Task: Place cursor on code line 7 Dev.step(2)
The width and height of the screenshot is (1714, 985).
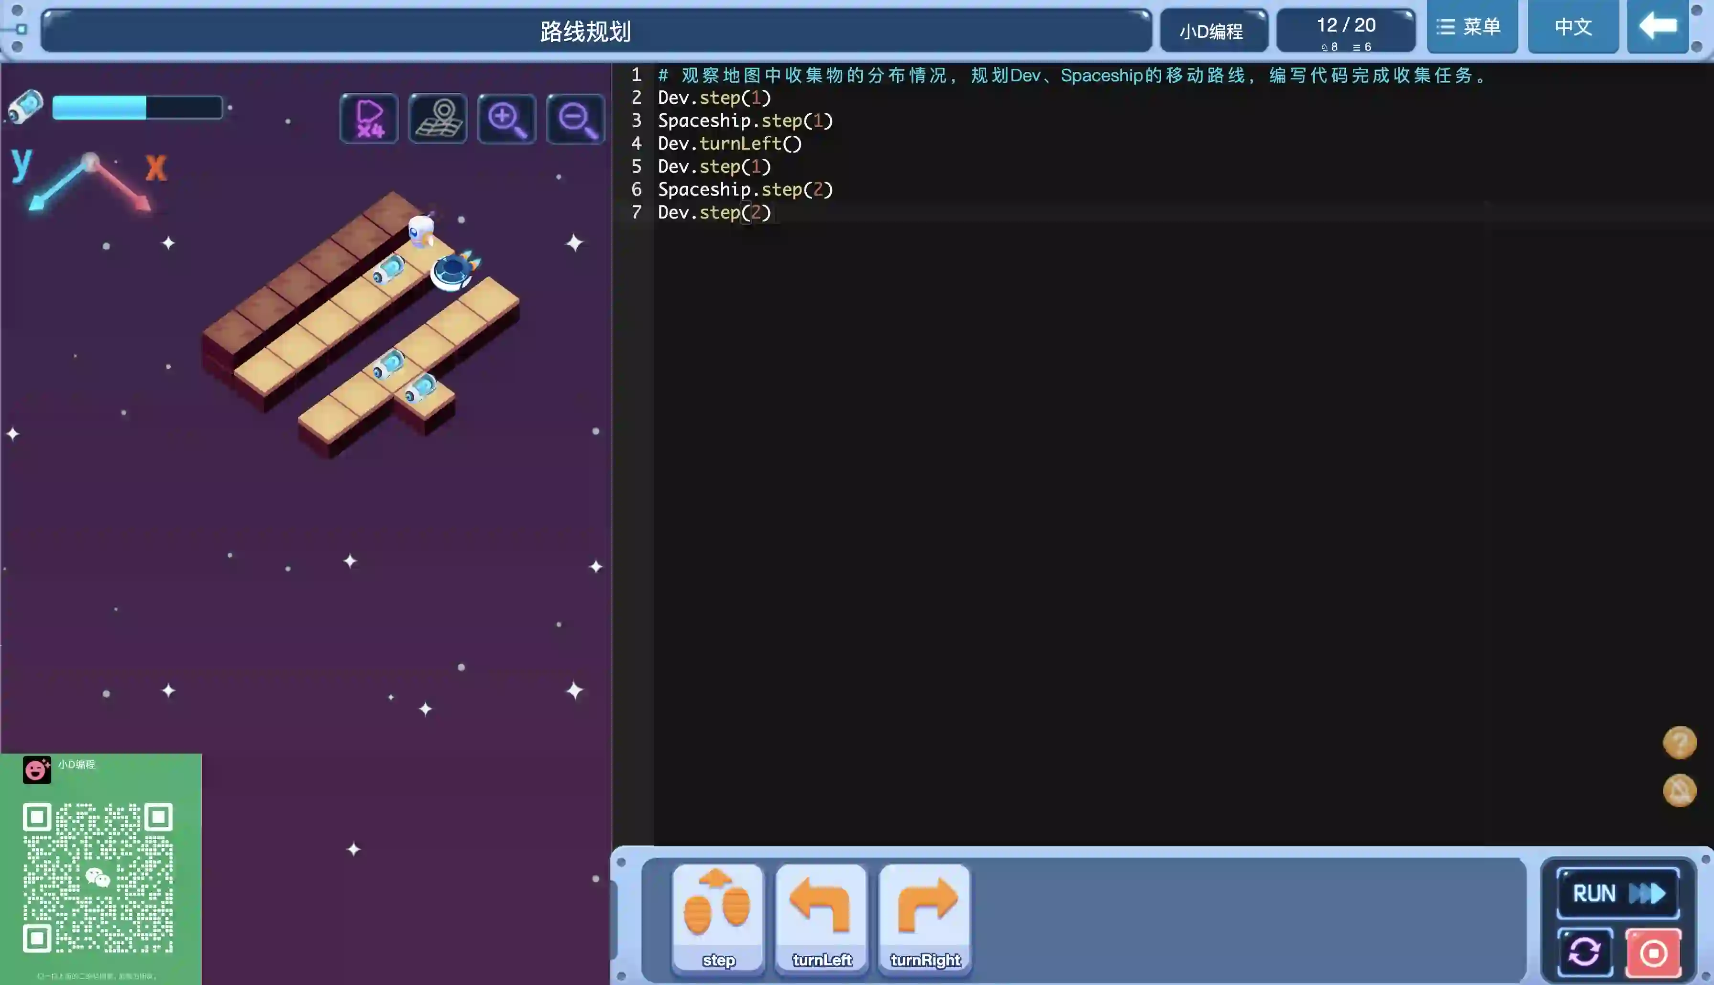Action: click(714, 212)
